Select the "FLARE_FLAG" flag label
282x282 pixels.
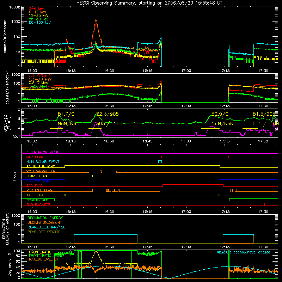coord(37,176)
